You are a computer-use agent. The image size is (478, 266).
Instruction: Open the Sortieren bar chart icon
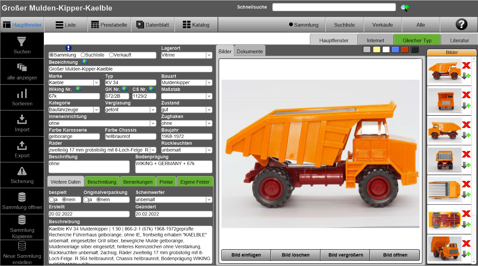tap(22, 94)
